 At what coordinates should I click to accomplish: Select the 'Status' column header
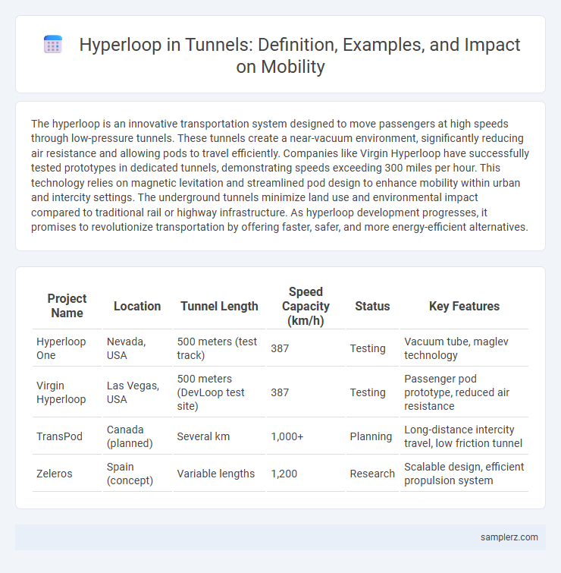pyautogui.click(x=372, y=306)
